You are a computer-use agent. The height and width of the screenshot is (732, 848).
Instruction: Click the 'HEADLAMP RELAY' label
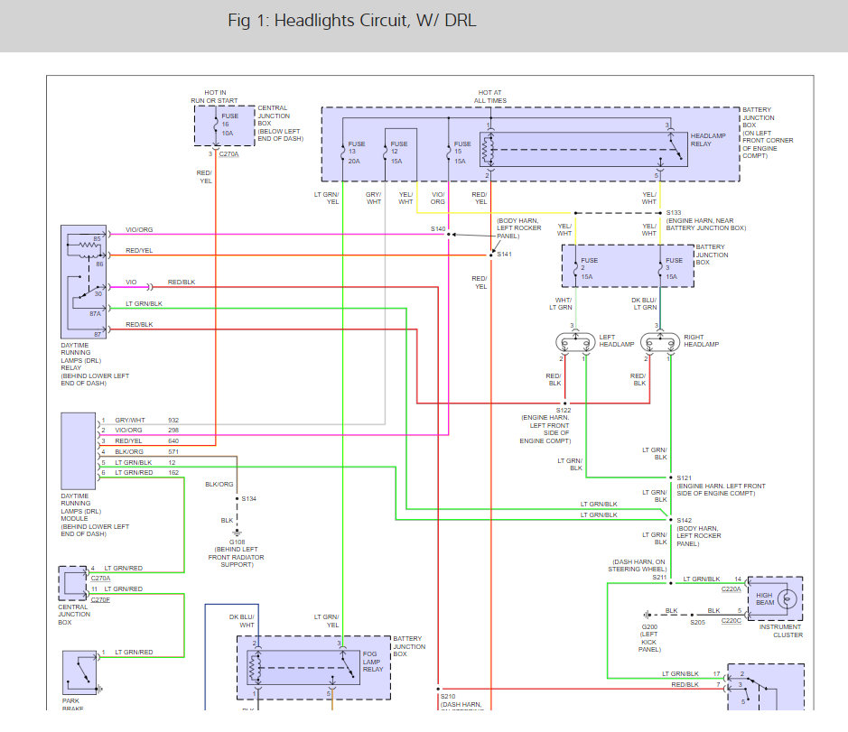point(708,140)
